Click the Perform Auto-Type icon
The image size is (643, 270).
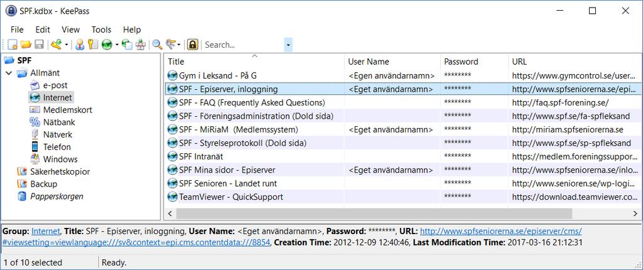point(141,45)
